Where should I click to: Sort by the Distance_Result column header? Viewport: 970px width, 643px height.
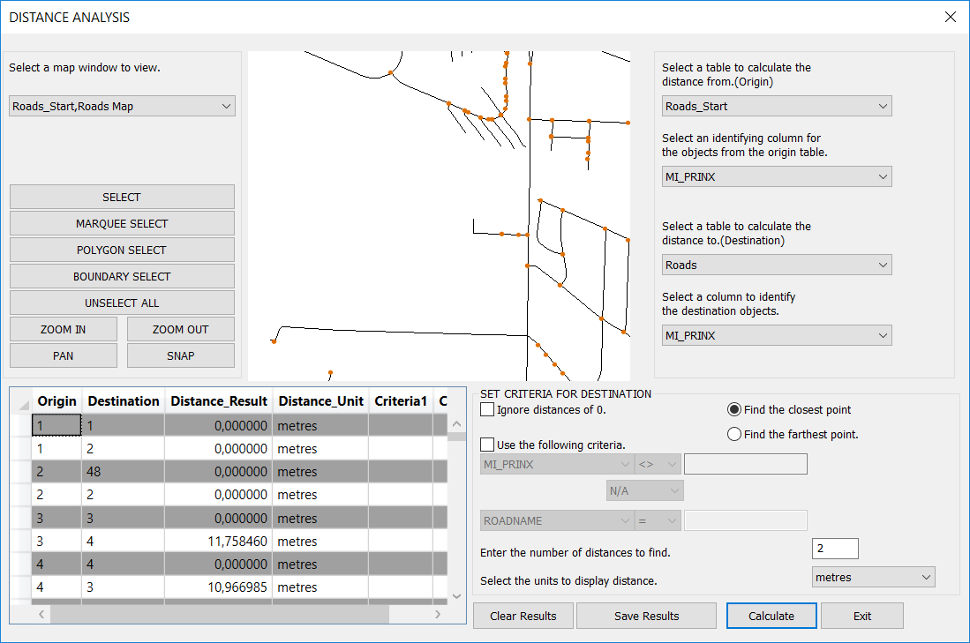pyautogui.click(x=219, y=401)
